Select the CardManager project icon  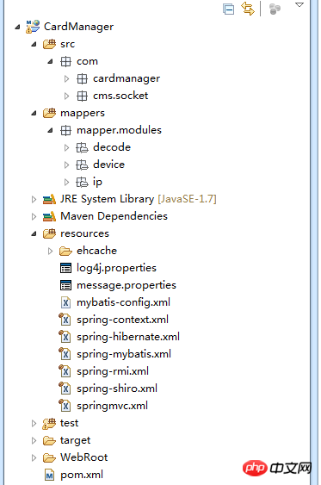click(33, 27)
